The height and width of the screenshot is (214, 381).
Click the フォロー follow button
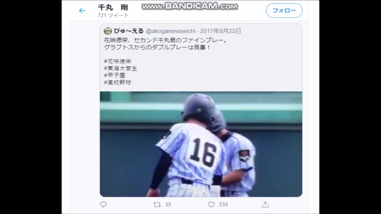pos(284,11)
